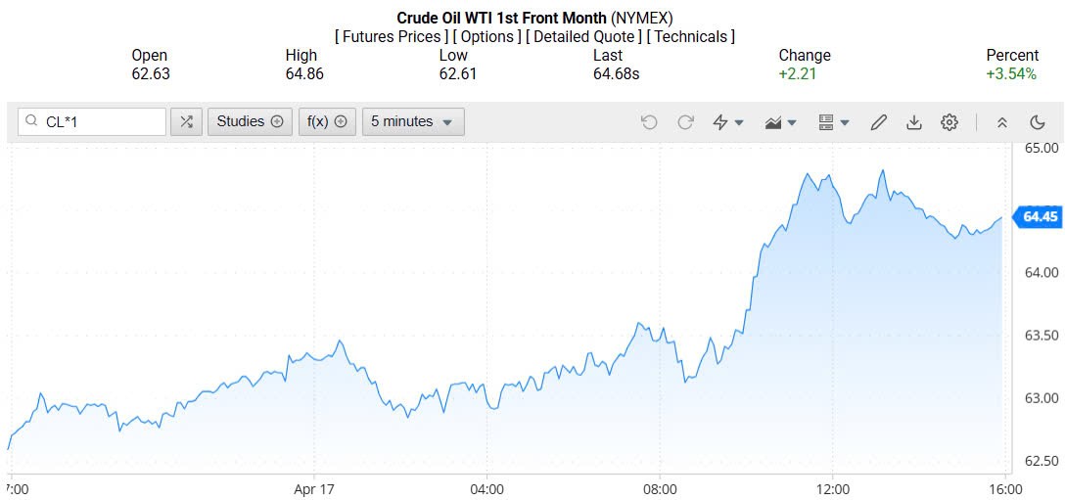Collapse the toolbar with double chevron
The image size is (1065, 500).
tap(1001, 122)
